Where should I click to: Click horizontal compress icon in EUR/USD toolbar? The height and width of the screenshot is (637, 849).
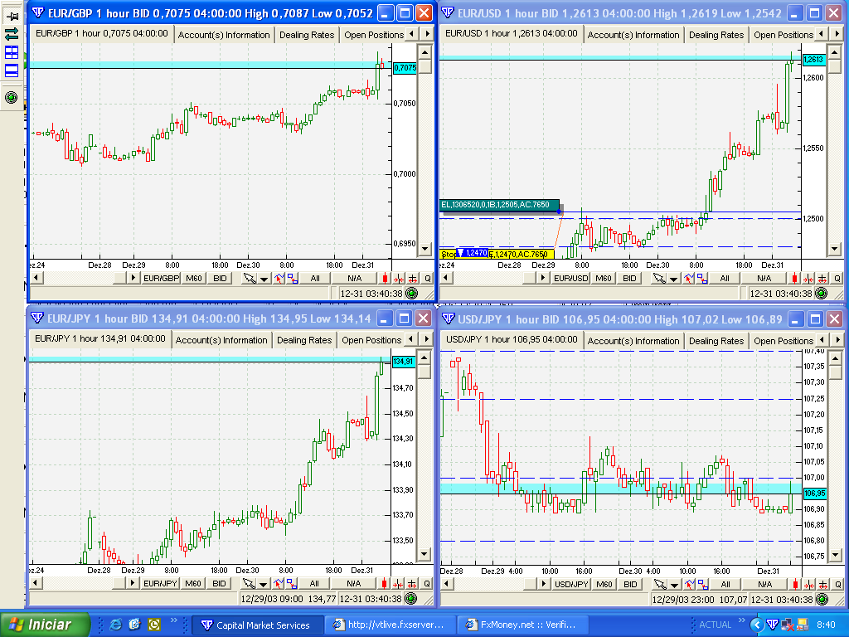(x=808, y=279)
